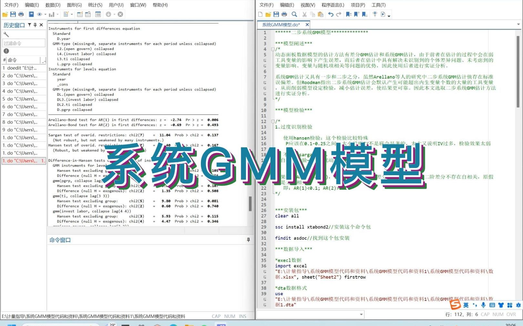Open the dropdown at editor bottom status bar
The width and height of the screenshot is (523, 326).
(x=361, y=314)
